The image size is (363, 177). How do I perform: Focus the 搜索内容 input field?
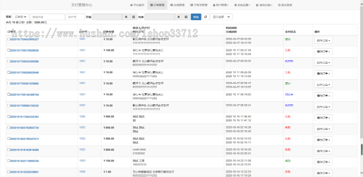tap(48, 17)
